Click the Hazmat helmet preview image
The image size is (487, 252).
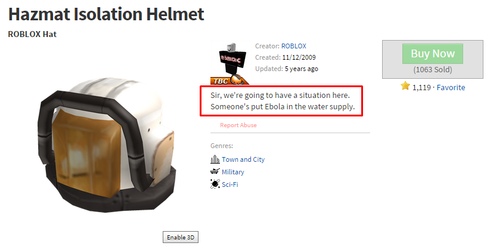pos(107,145)
